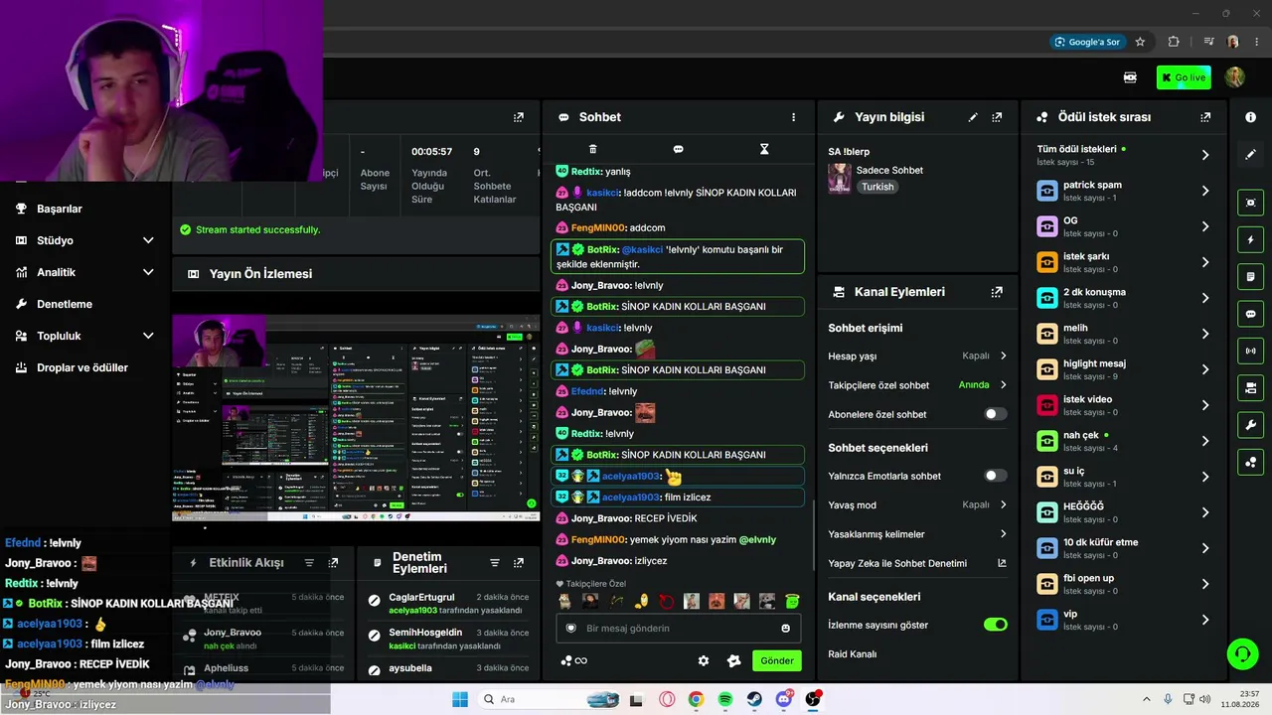Expand Tüm ödül istekleri chevron
This screenshot has width=1272, height=715.
(x=1205, y=155)
